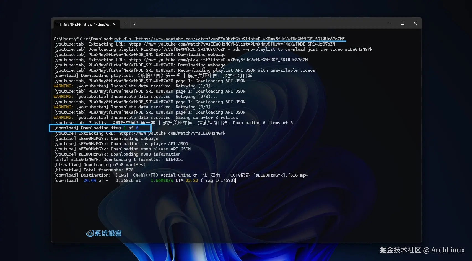Viewport: 472px width, 261px height.
Task: Click the 'Downloading m3u8 information' line
Action: pos(117,154)
